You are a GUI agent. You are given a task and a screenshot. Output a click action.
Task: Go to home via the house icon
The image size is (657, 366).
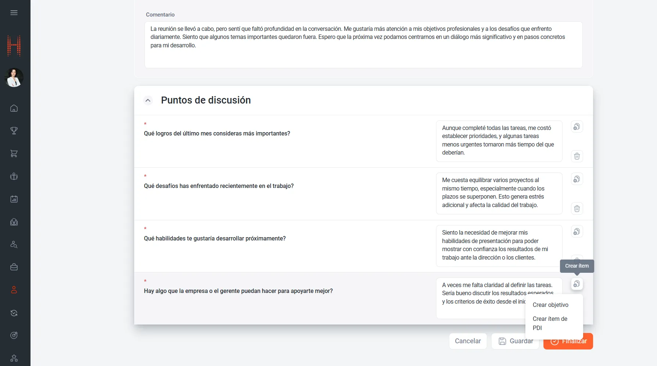14,108
